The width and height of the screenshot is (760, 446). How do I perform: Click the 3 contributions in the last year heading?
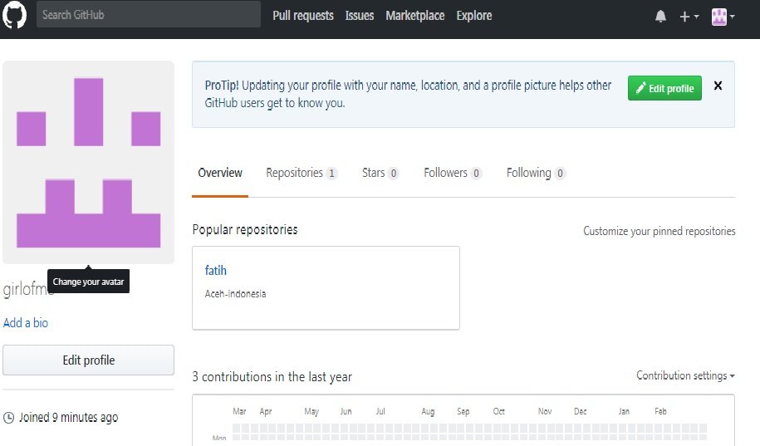point(272,377)
